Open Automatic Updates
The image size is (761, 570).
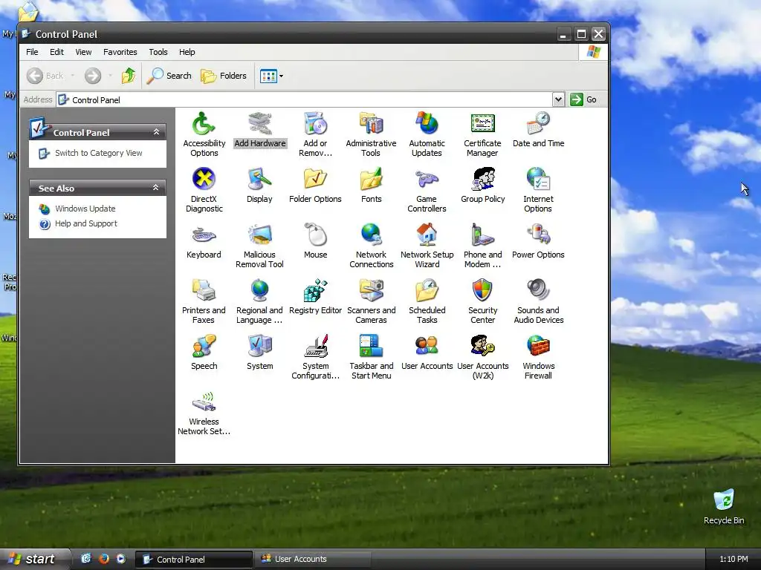pyautogui.click(x=427, y=134)
